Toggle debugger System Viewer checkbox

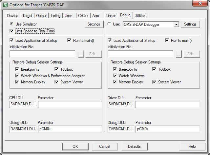pos(154,82)
